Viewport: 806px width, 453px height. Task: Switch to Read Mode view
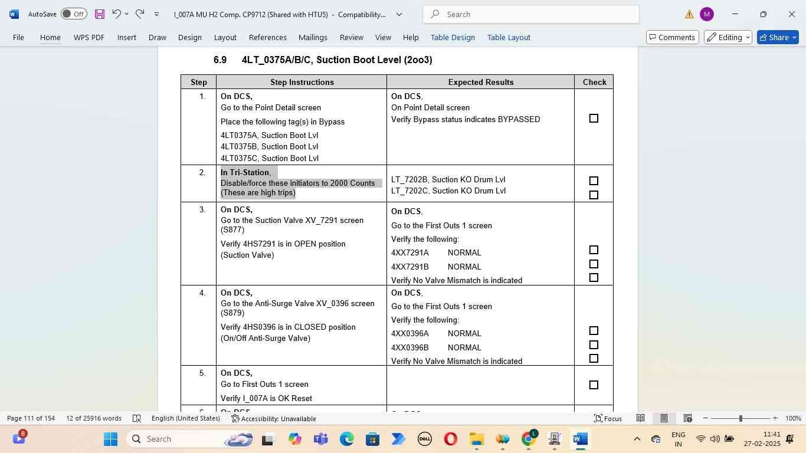(640, 418)
